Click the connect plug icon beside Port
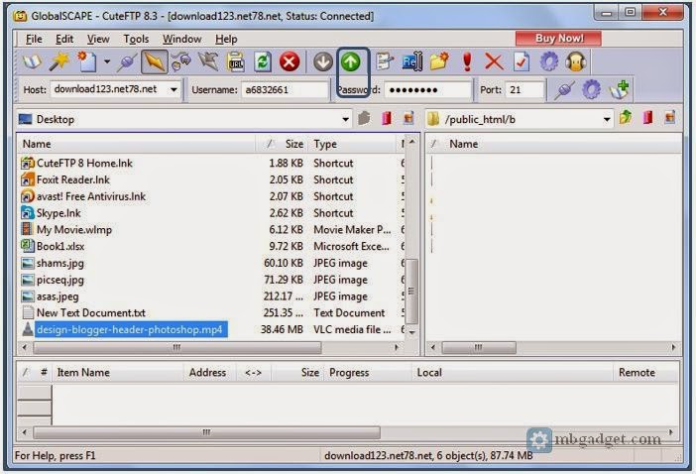 pyautogui.click(x=564, y=89)
